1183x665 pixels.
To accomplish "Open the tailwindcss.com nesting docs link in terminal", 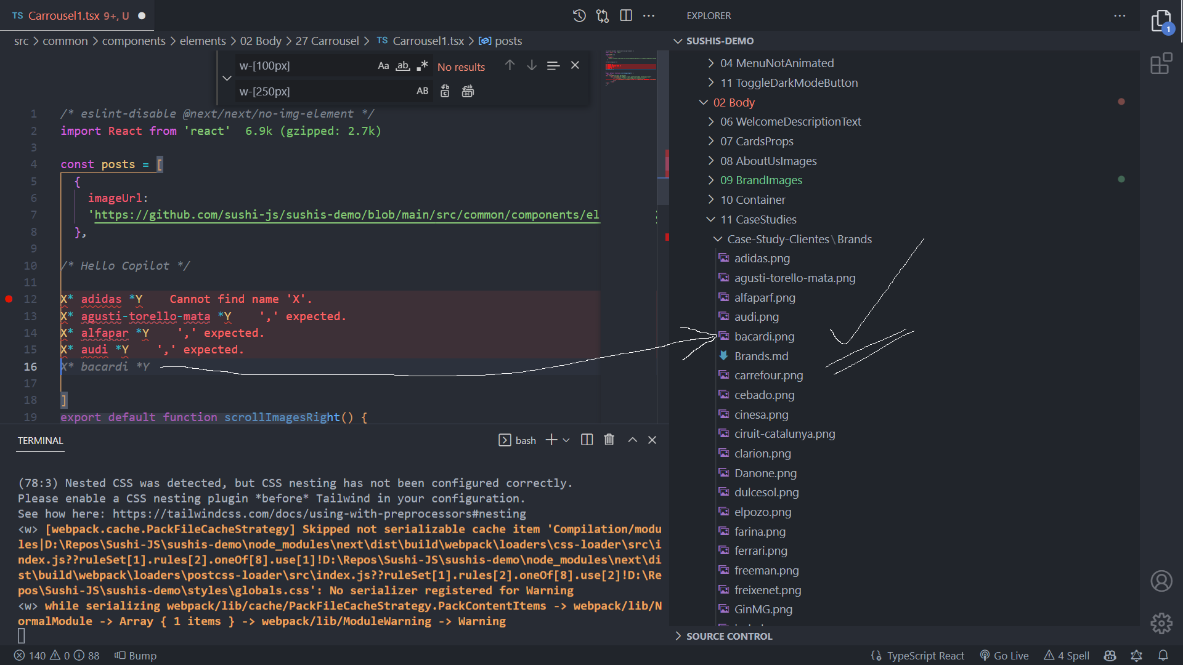I will 319,514.
